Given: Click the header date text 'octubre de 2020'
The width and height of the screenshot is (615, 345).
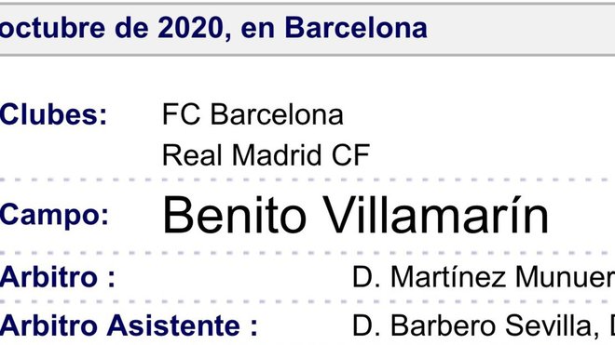Looking at the screenshot, I should pos(112,29).
